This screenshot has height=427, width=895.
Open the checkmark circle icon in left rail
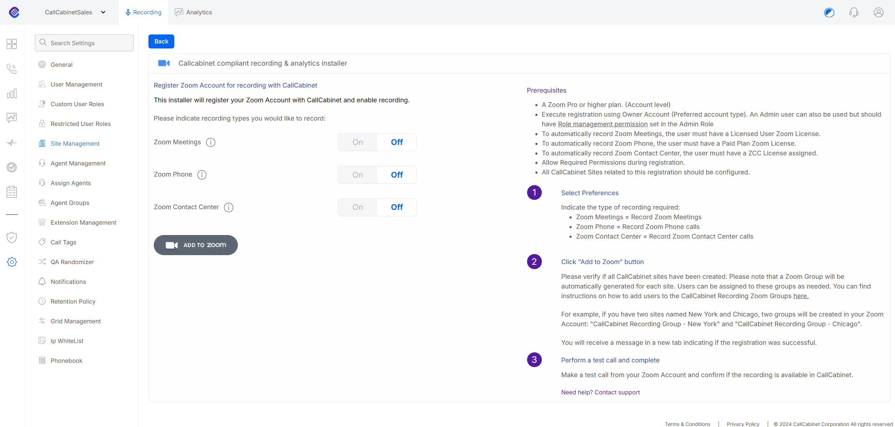pos(12,167)
